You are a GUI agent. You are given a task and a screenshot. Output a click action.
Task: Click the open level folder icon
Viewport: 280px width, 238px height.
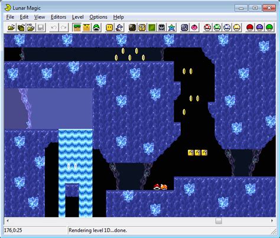pos(21,27)
